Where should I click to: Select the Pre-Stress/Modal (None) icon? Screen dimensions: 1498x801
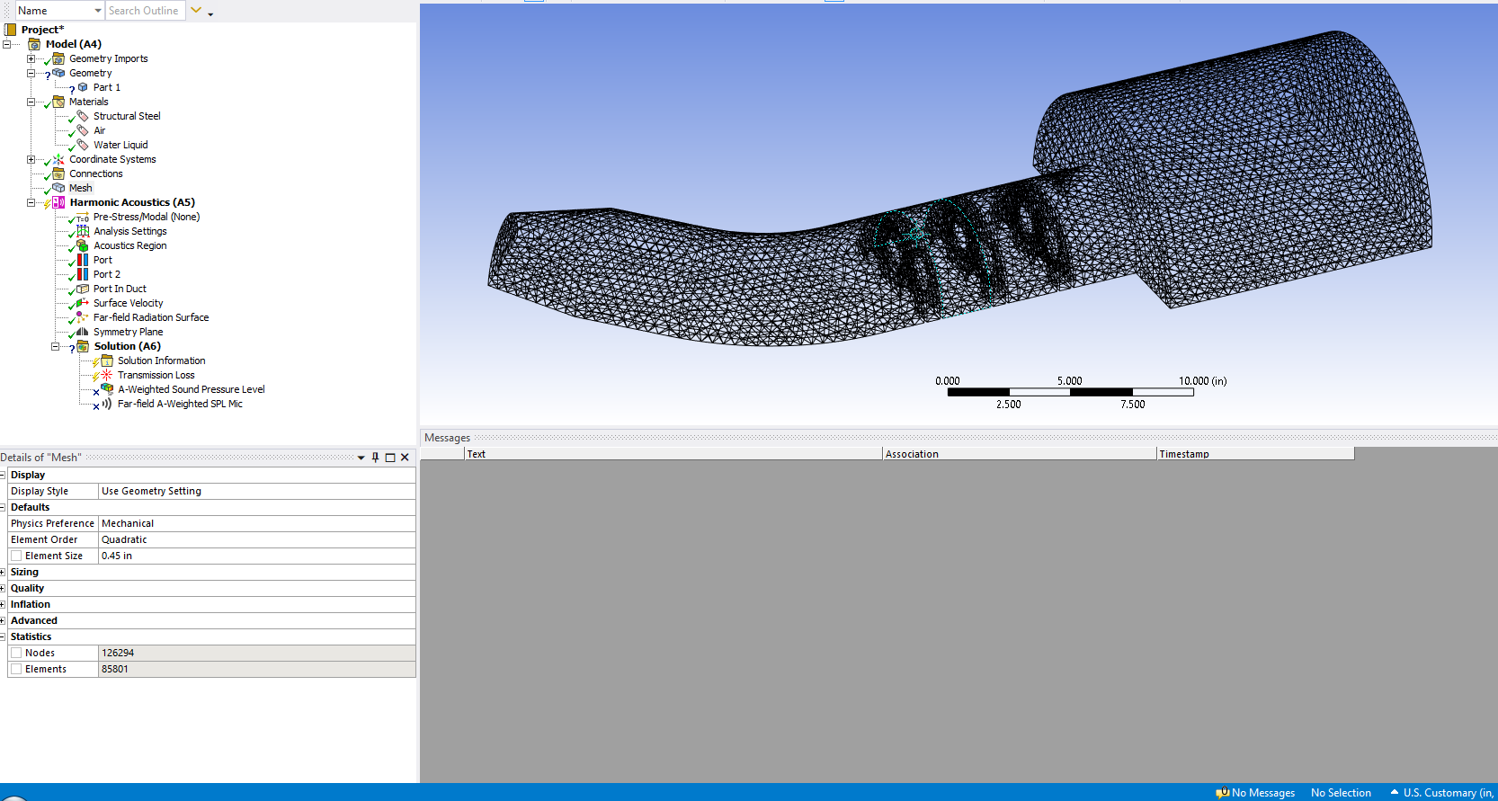tap(83, 217)
